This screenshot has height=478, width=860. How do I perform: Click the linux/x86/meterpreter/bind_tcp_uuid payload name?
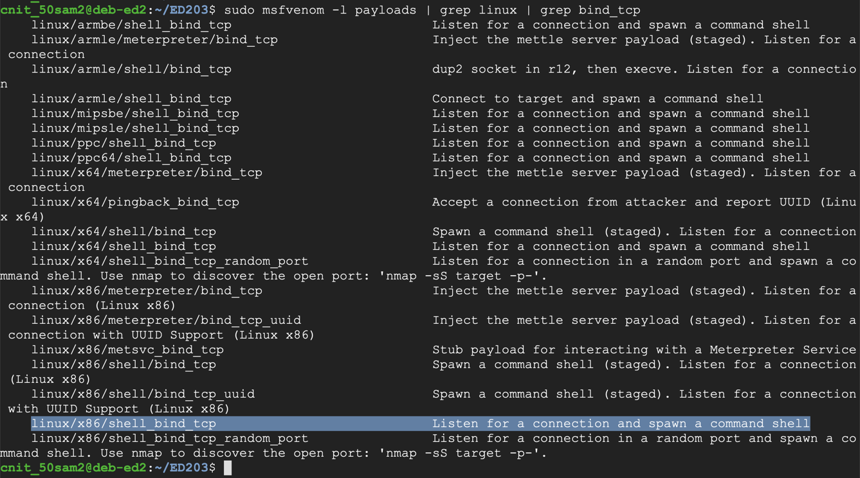coord(166,321)
